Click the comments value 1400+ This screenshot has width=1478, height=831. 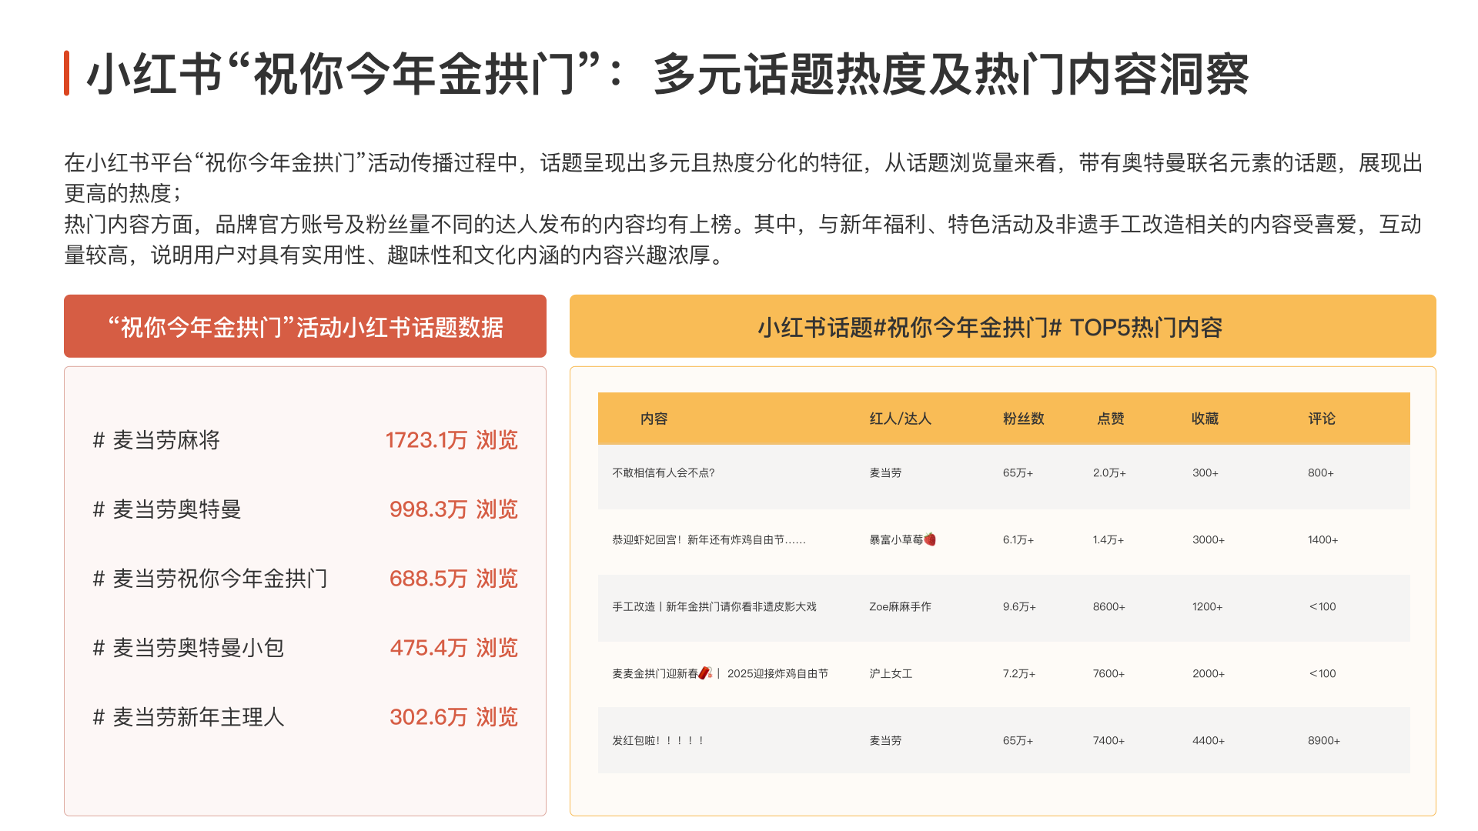[x=1323, y=539]
